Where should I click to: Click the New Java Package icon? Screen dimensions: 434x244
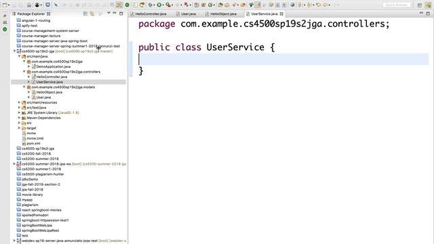(203, 5)
